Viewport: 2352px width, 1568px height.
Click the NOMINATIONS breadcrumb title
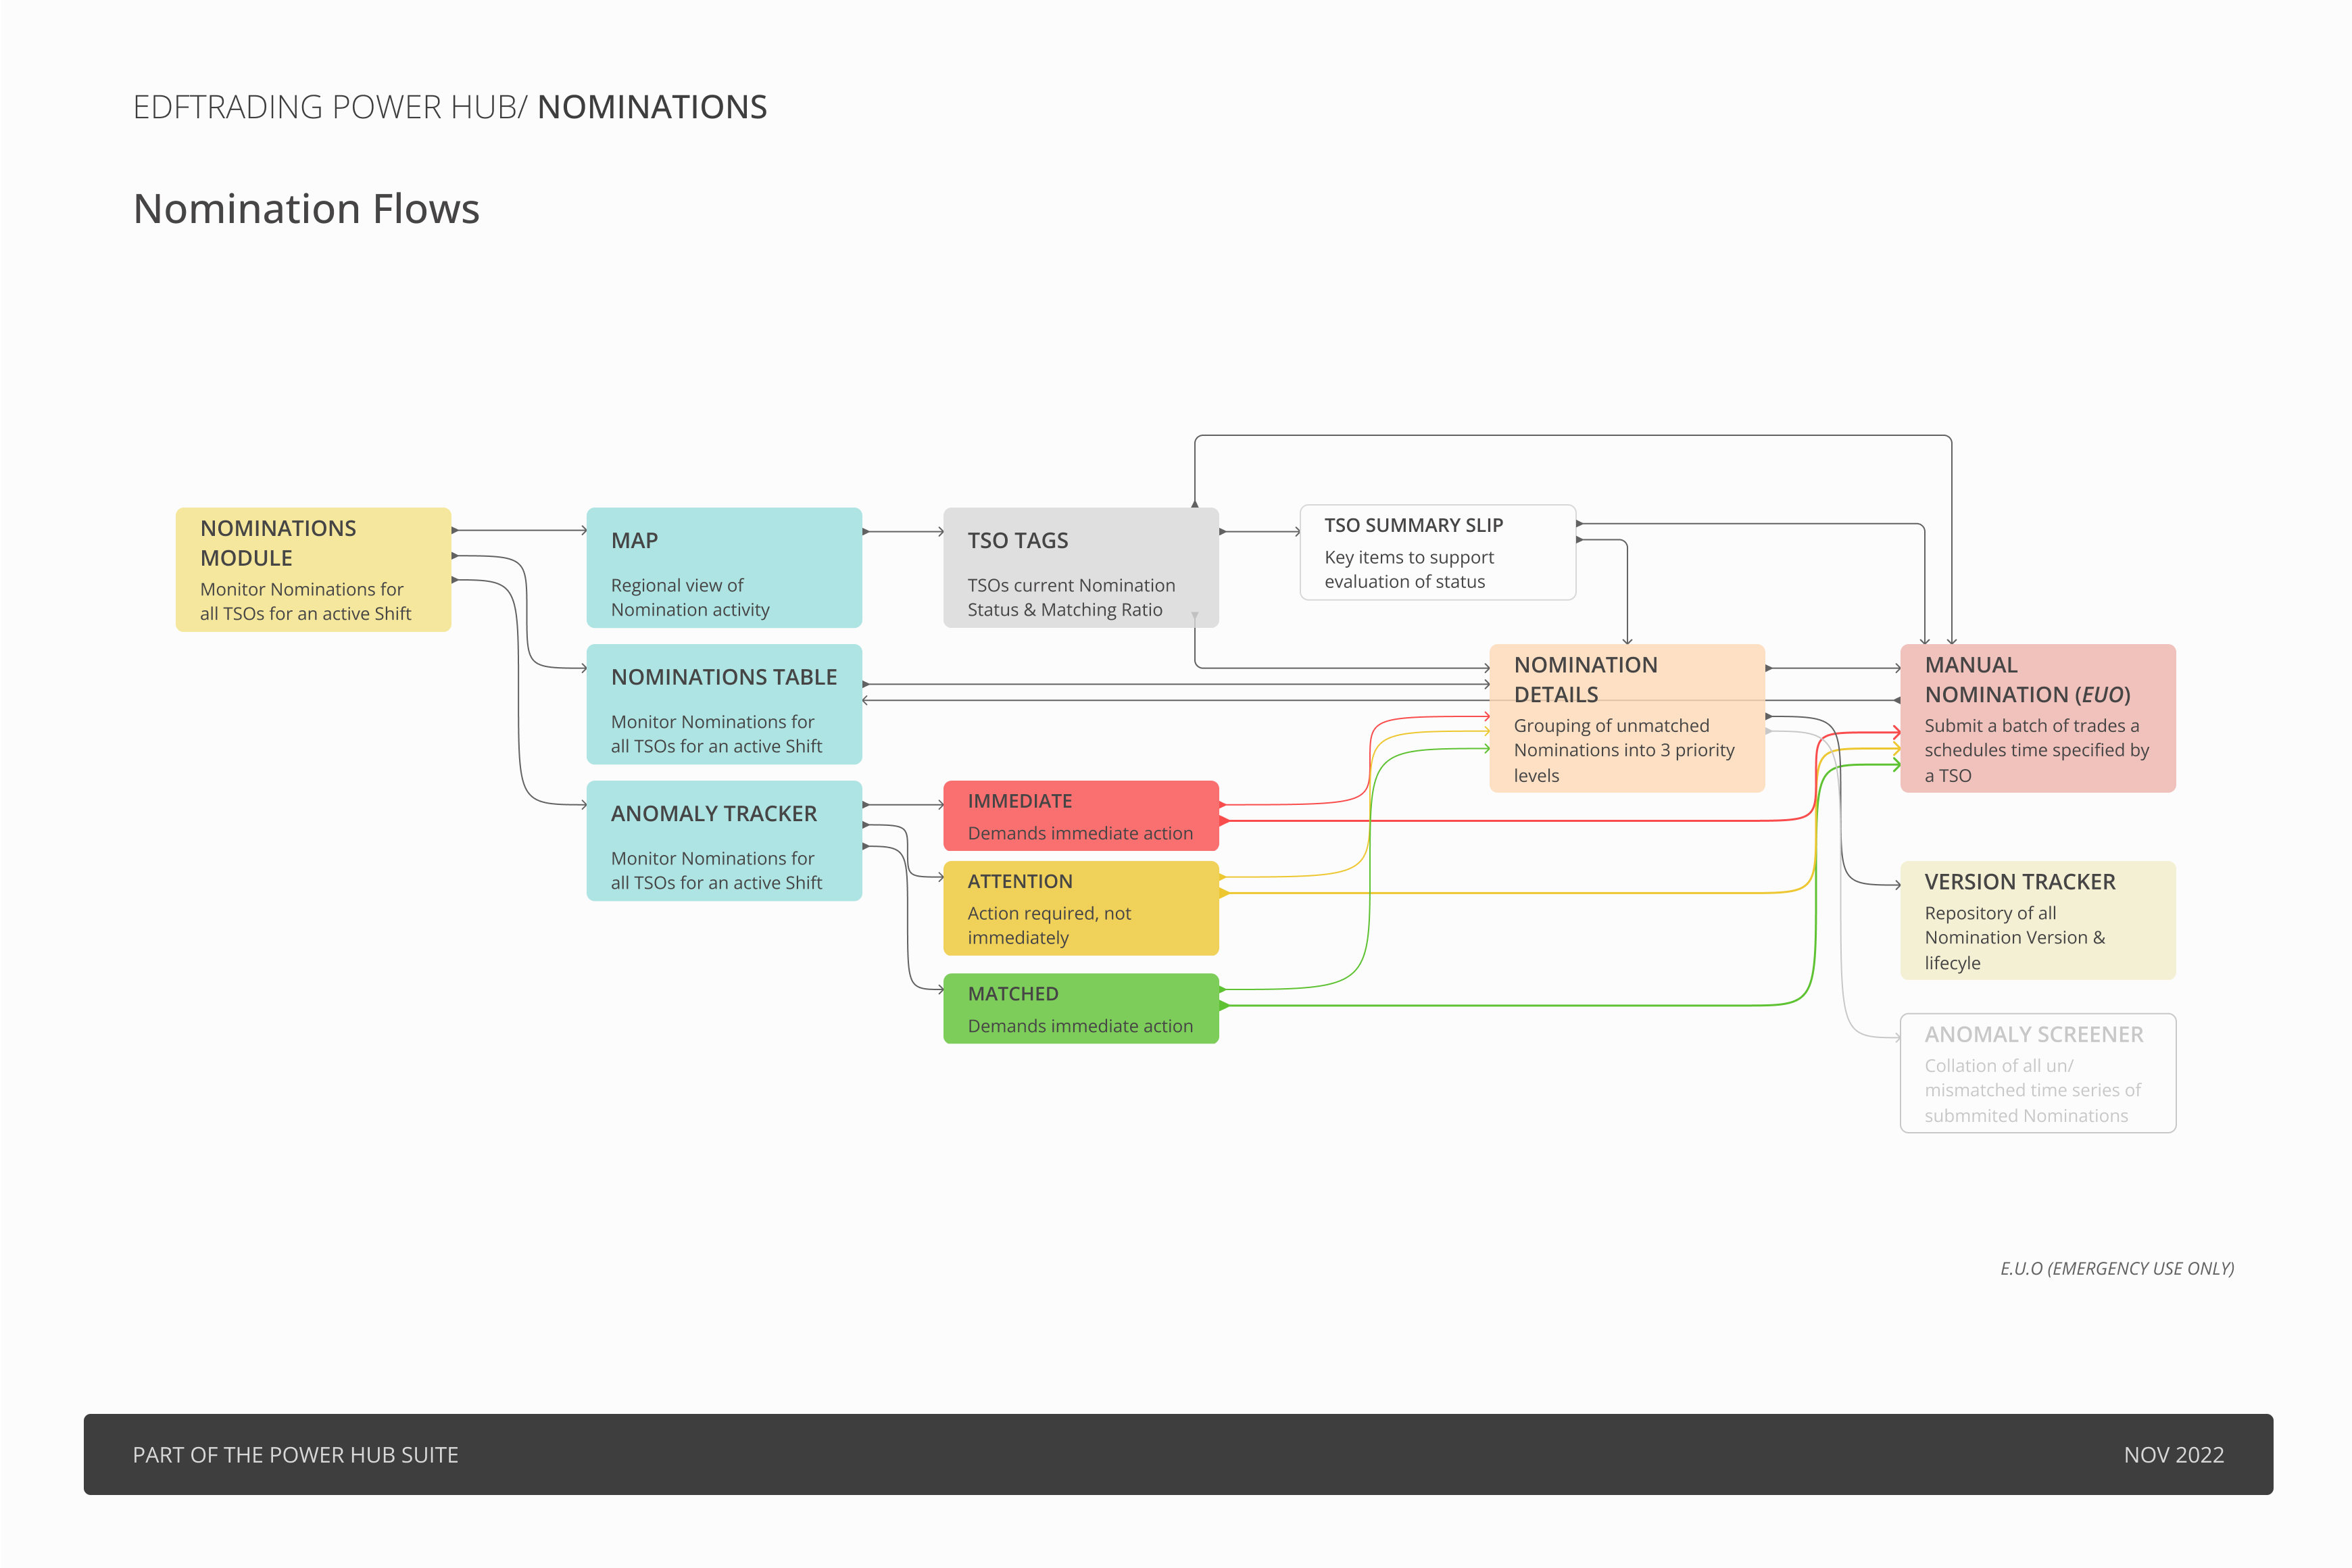point(652,107)
